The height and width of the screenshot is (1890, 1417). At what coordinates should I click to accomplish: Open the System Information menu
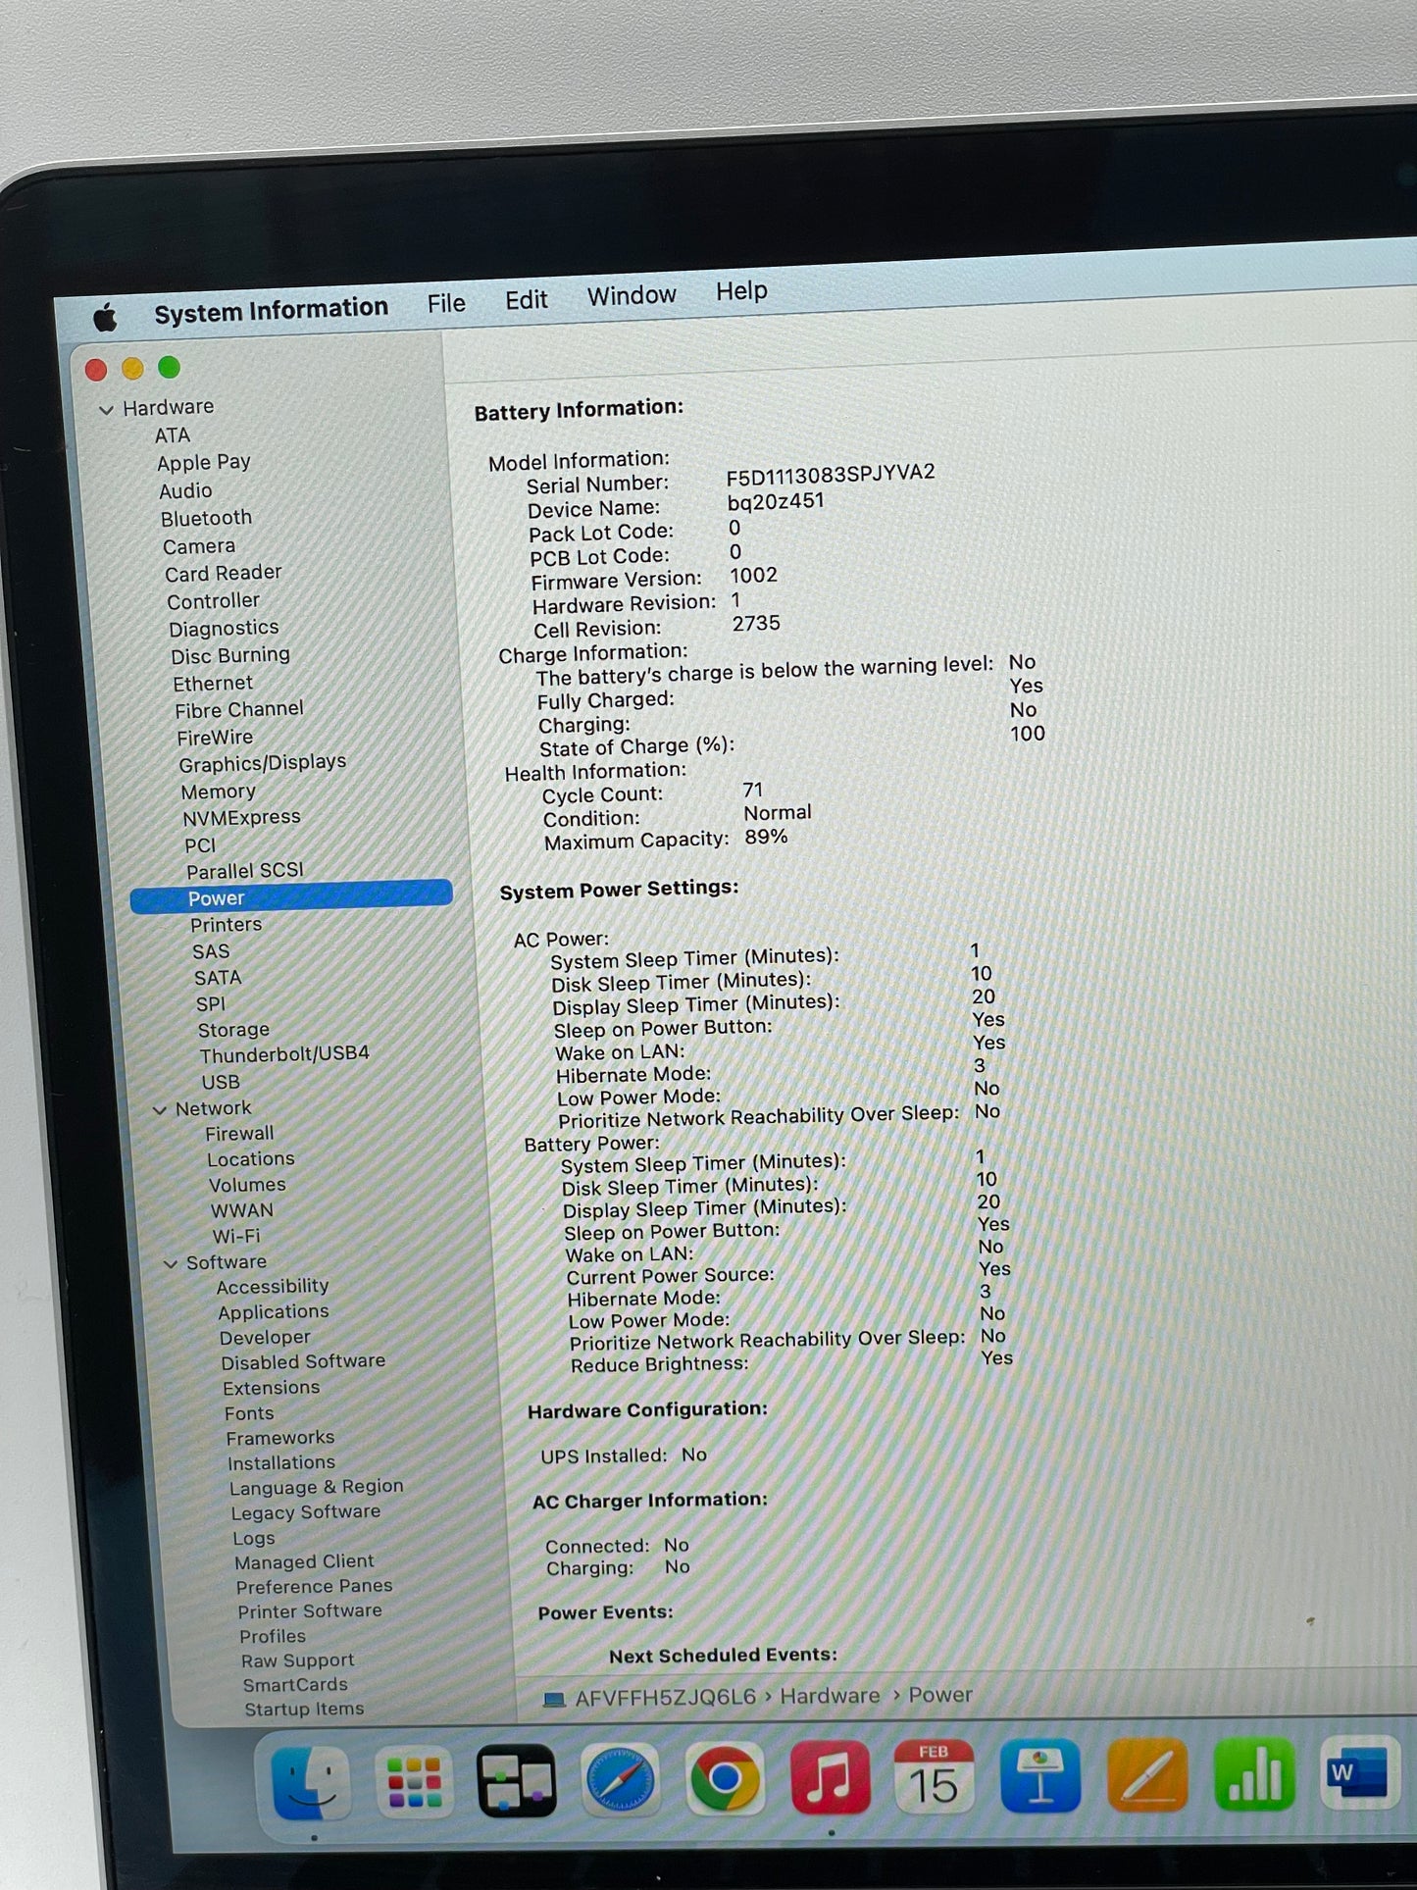tap(271, 311)
